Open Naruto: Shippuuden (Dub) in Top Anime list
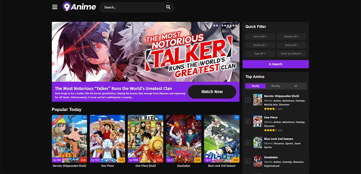This screenshot has width=361, height=174. 282,96
